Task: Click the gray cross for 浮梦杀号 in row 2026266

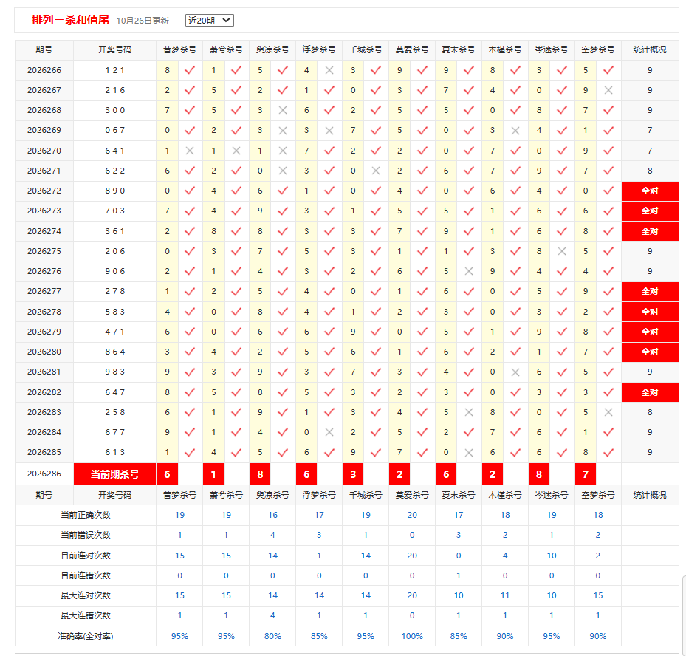Action: coord(329,70)
